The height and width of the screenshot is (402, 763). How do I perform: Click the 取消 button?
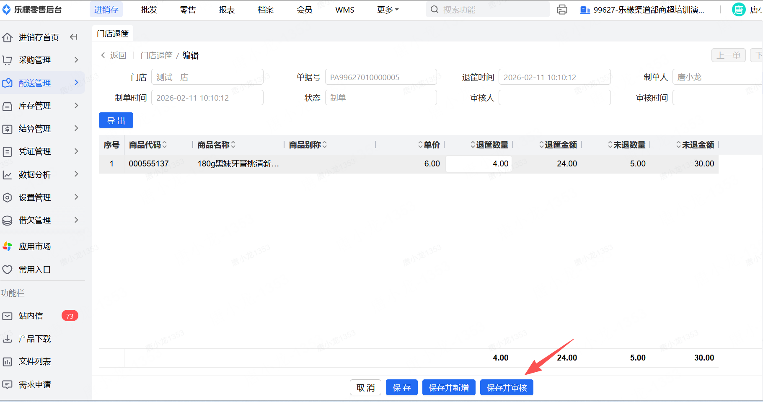365,388
